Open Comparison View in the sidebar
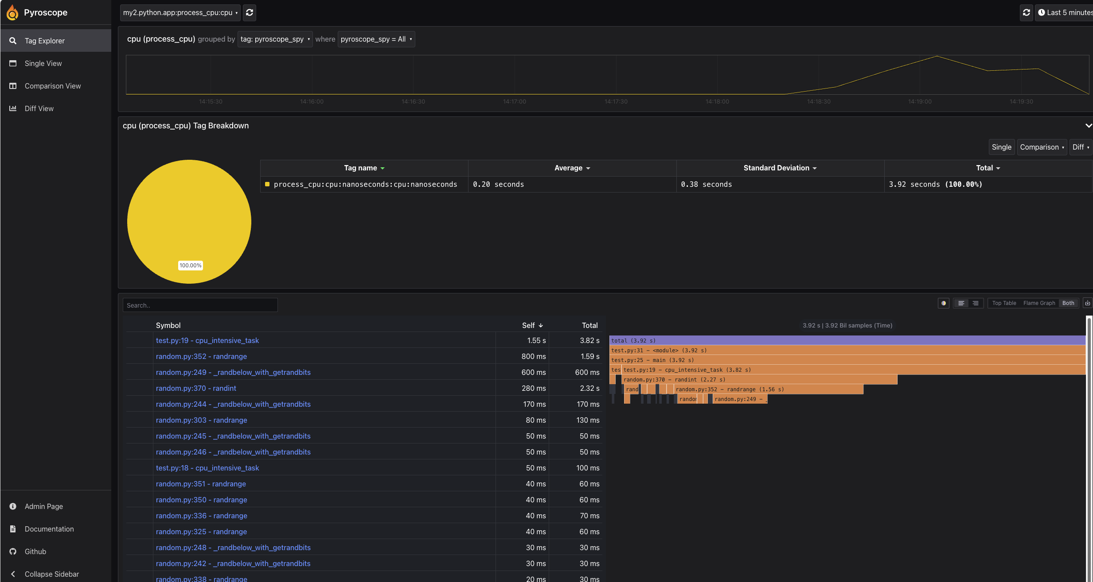Screen dimensions: 1093x582 coord(53,86)
